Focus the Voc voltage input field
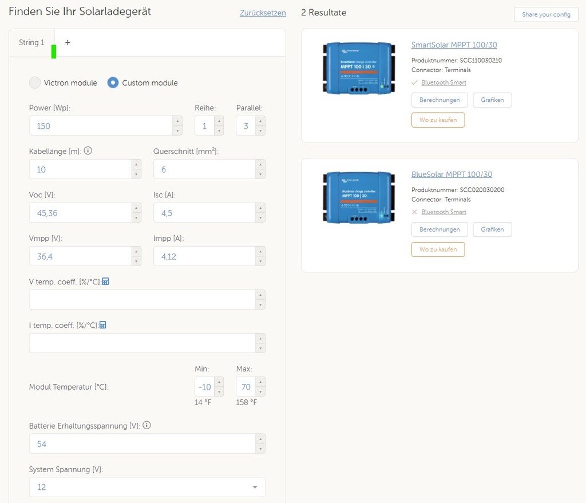The height and width of the screenshot is (503, 586). (x=80, y=213)
